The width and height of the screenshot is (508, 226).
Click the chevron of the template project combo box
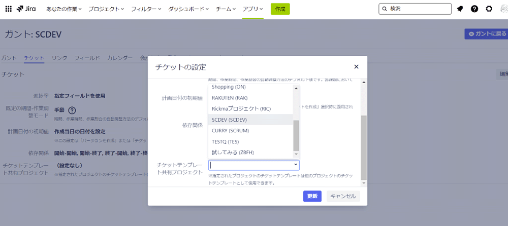pos(296,165)
